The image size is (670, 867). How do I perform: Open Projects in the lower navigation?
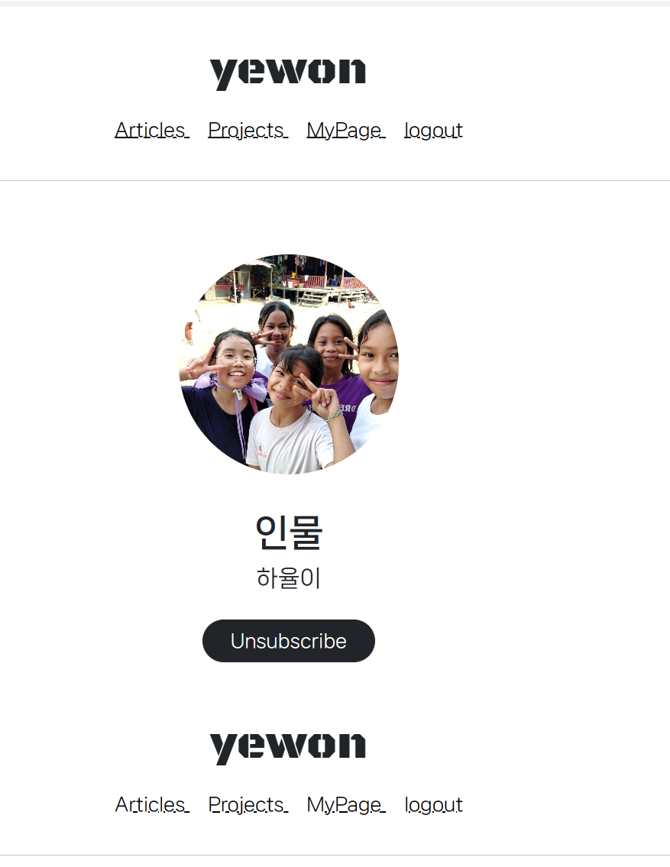coord(248,805)
